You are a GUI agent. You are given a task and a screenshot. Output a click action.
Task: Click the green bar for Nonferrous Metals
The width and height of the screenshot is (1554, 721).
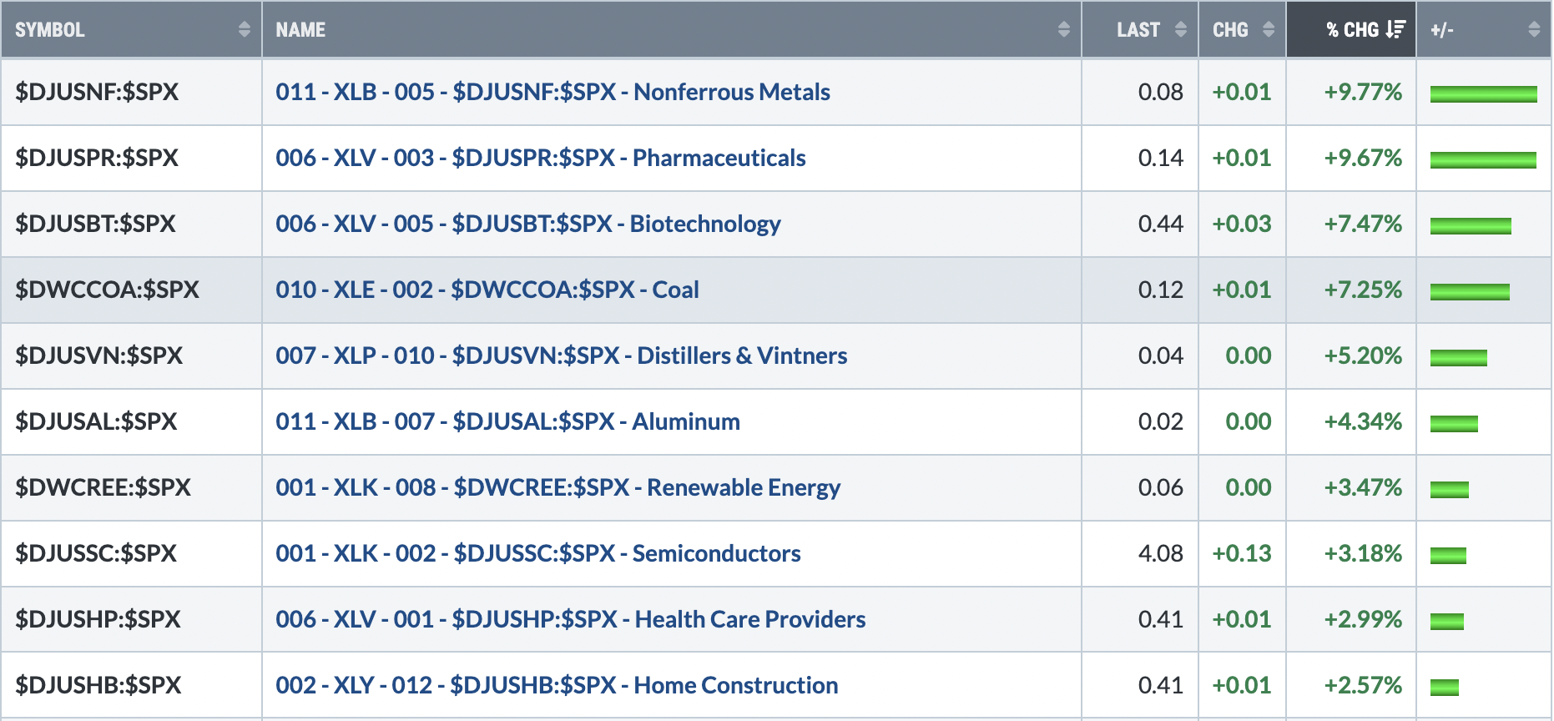(1483, 93)
